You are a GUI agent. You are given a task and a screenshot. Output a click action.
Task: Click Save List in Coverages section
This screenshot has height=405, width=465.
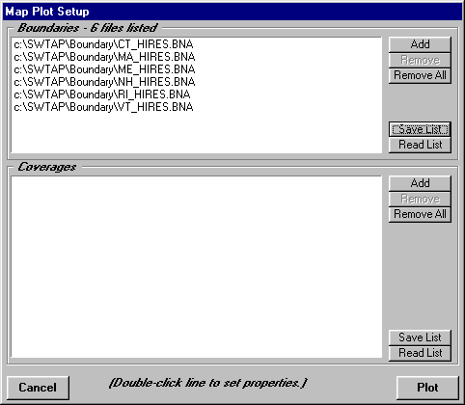coord(420,337)
